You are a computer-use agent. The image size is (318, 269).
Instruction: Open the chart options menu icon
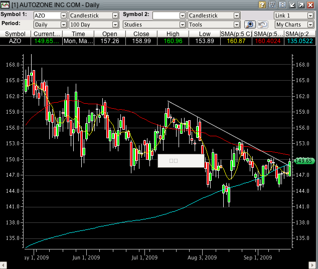click(x=272, y=5)
